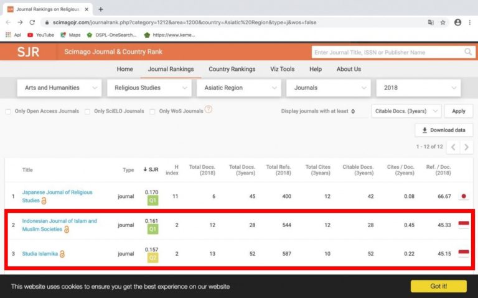The width and height of the screenshot is (478, 298).
Task: Click the open access icon beside Indonesian Journal
Action: pyautogui.click(x=67, y=229)
